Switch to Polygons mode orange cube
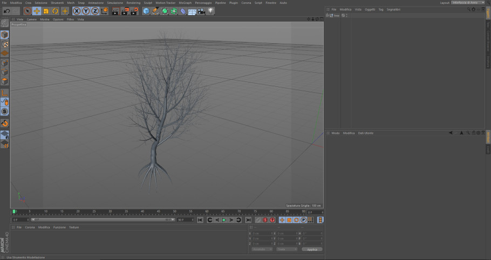The image size is (491, 260). pos(4,81)
